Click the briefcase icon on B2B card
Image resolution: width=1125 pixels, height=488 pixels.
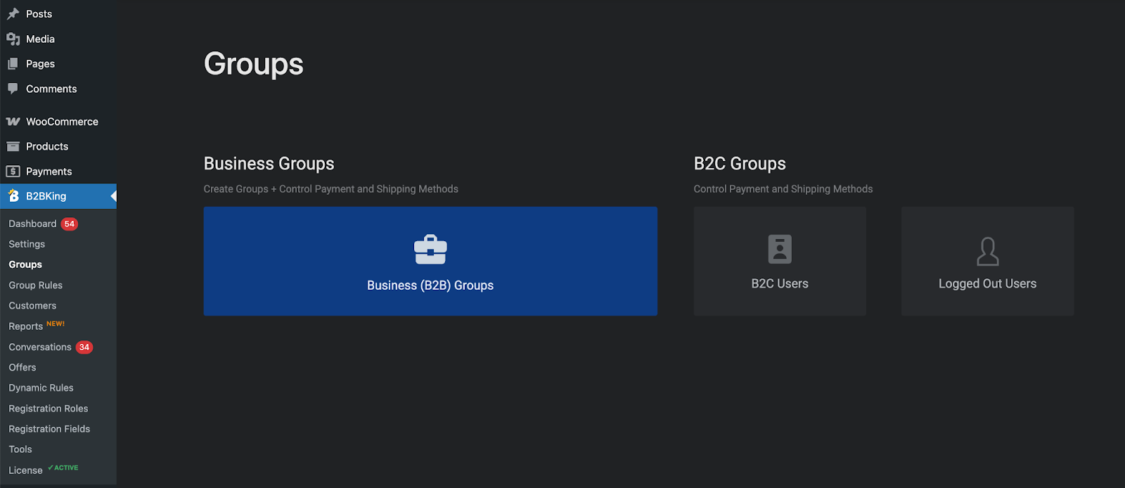click(x=430, y=250)
